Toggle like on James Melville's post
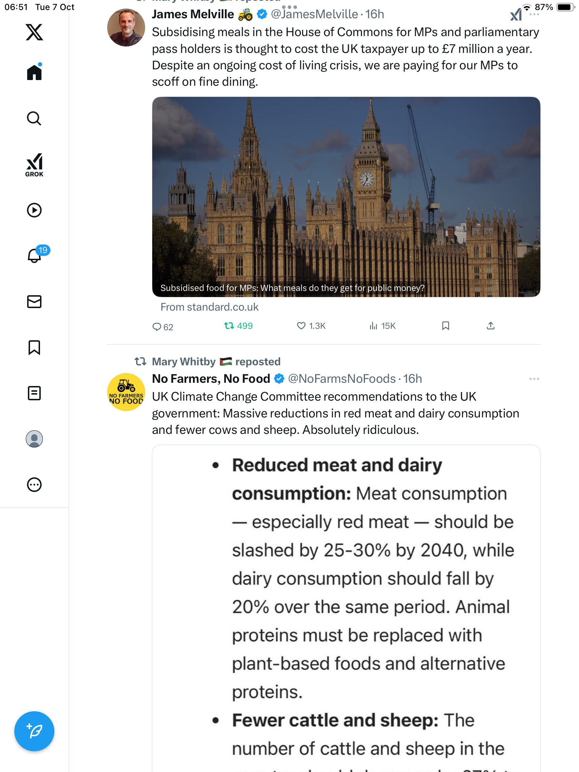The width and height of the screenshot is (579, 772). click(x=301, y=326)
